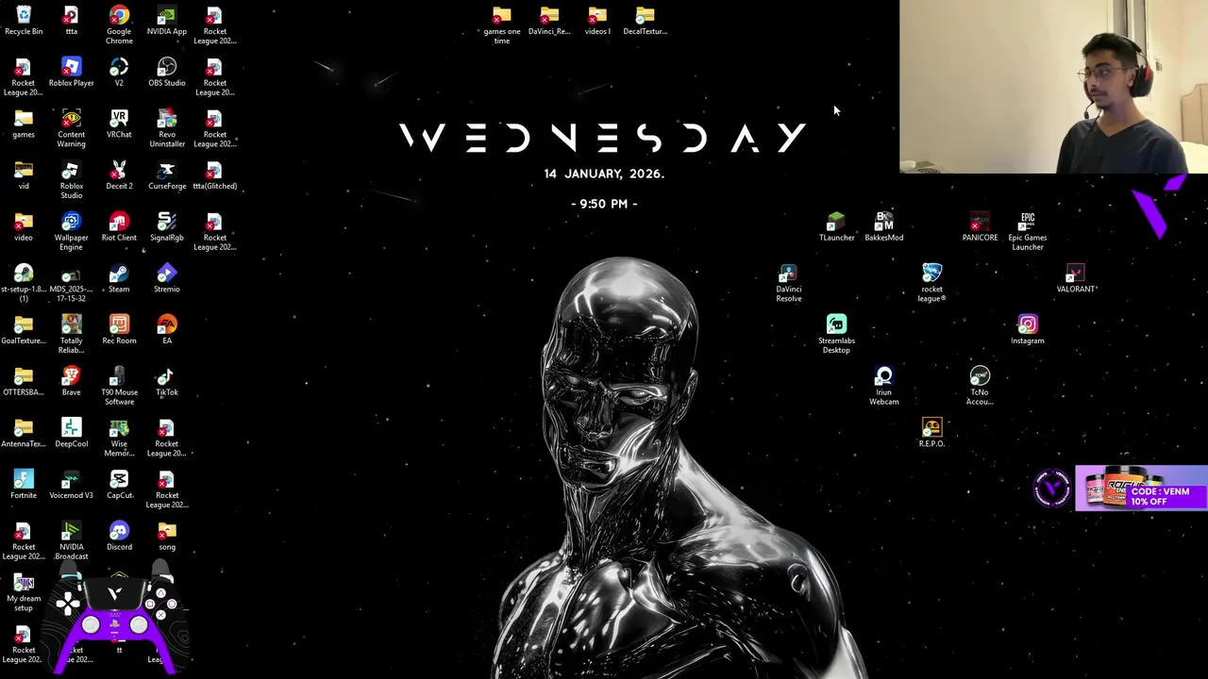Open OBS Studio shortcut
Screen dimensions: 1208x679
tap(167, 73)
